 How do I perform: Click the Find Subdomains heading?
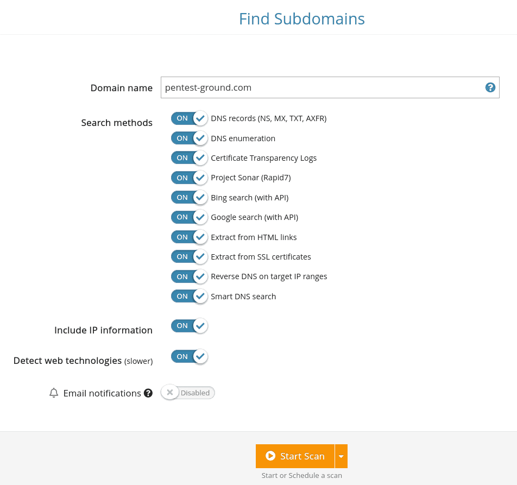(x=301, y=18)
